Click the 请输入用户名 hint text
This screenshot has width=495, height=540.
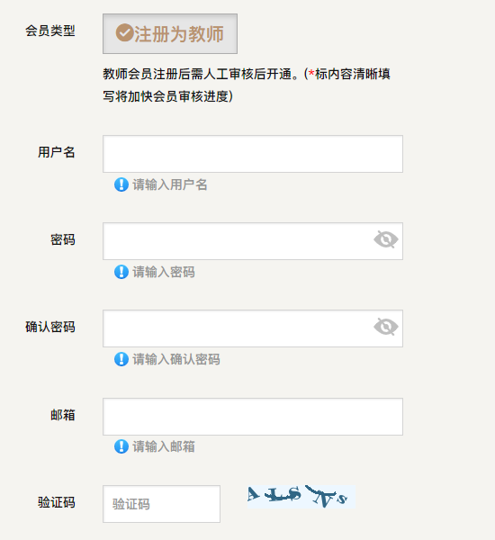[x=170, y=184]
